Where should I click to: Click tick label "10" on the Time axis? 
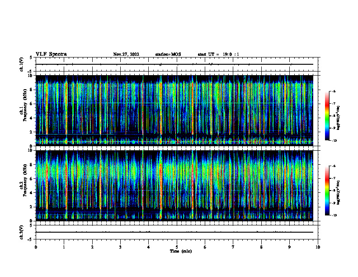[318, 247]
